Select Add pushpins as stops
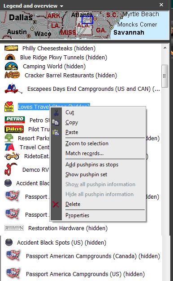 pyautogui.click(x=92, y=165)
